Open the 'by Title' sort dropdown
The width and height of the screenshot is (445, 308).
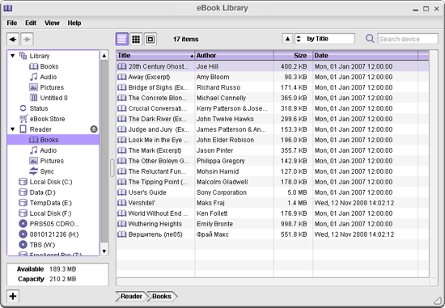[x=325, y=39]
